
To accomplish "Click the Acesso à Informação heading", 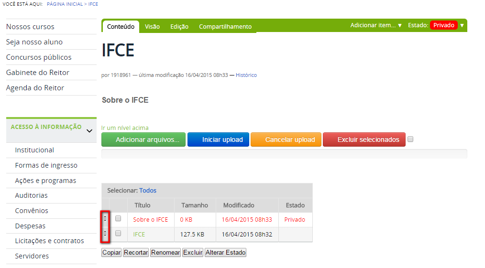I will (46, 127).
